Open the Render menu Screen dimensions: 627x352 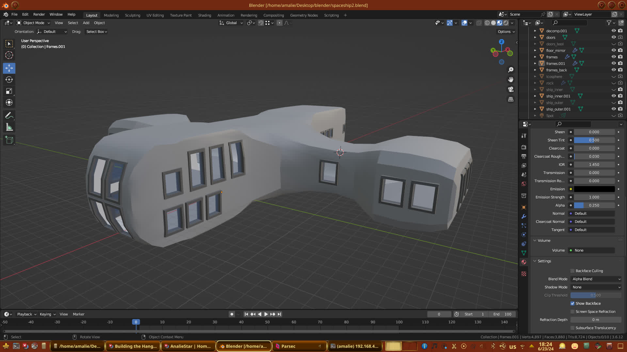(39, 14)
